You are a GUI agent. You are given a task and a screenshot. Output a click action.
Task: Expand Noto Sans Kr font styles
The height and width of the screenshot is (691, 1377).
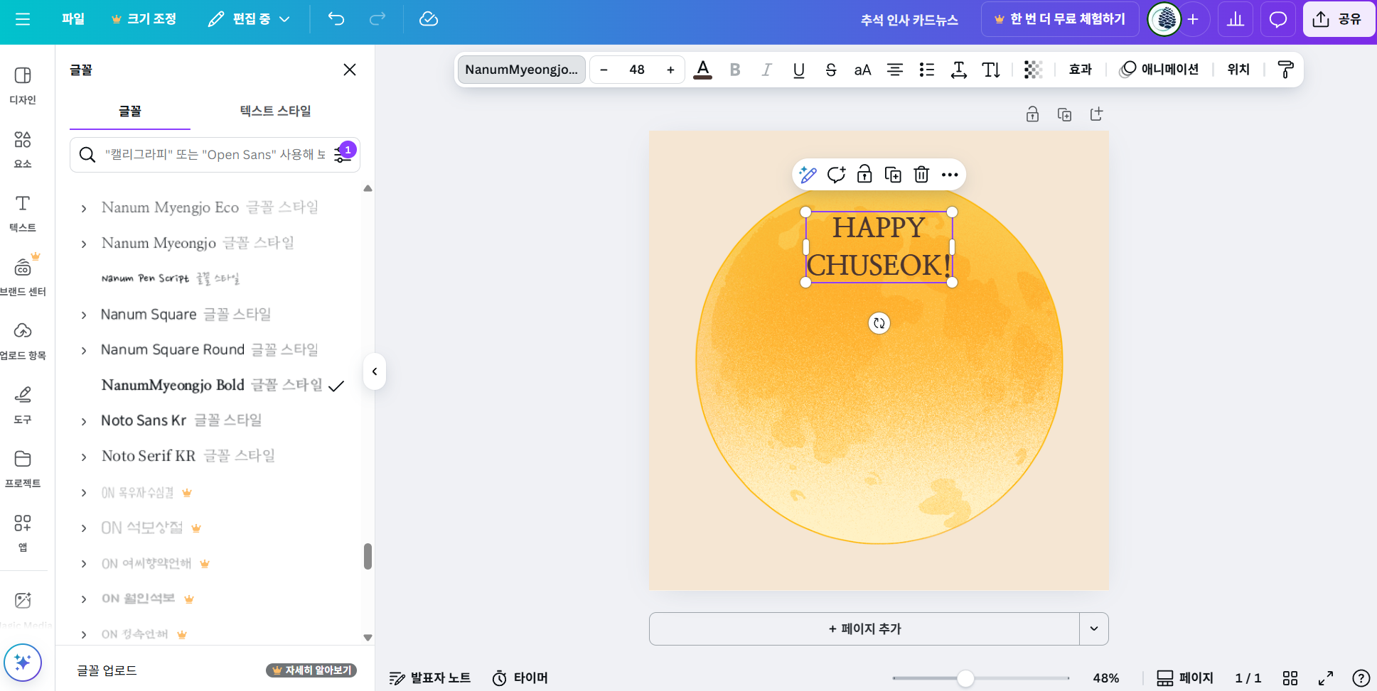[x=84, y=421]
